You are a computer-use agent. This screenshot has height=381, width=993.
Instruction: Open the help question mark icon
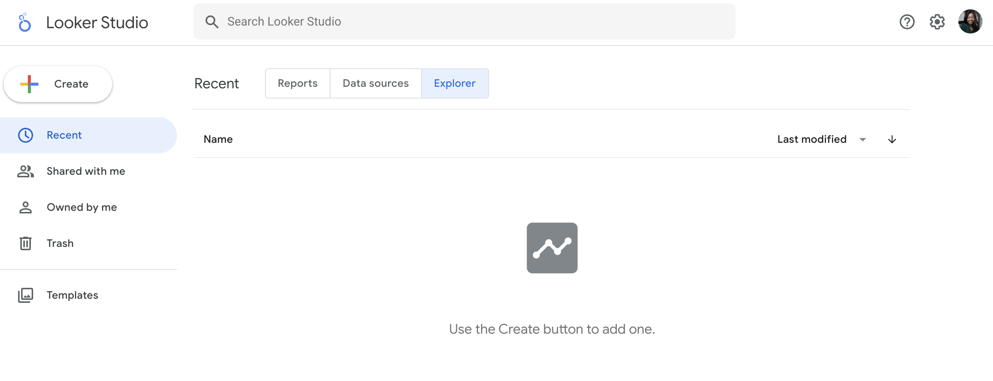pos(907,22)
